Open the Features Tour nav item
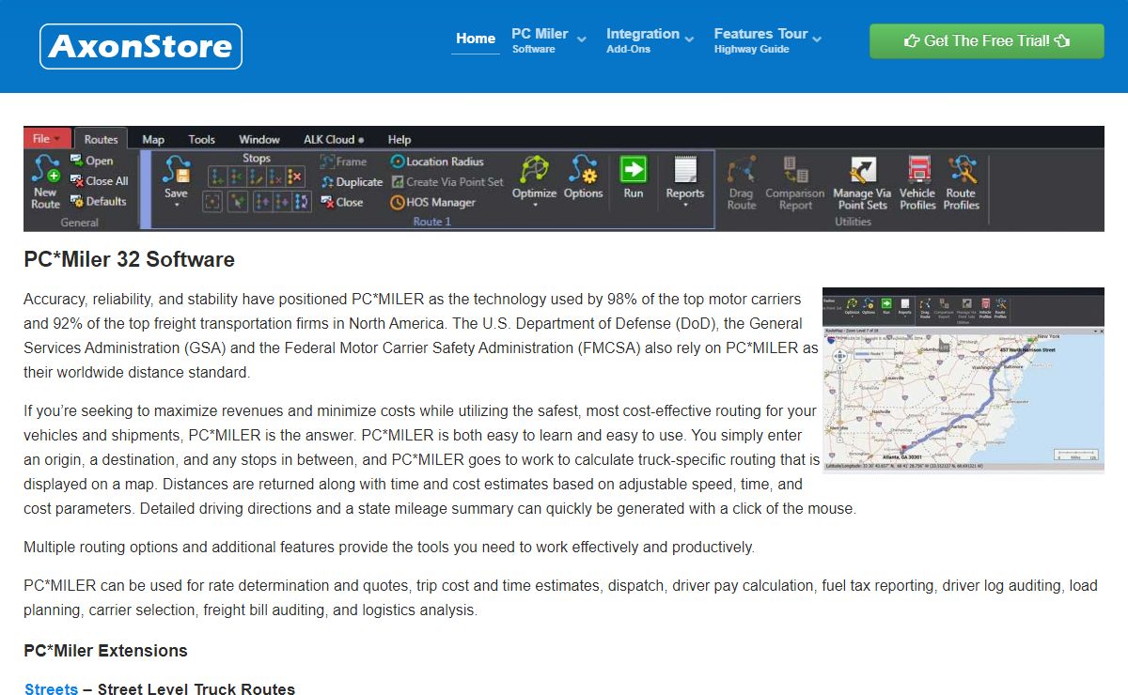Image resolution: width=1128 pixels, height=695 pixels. pos(760,40)
